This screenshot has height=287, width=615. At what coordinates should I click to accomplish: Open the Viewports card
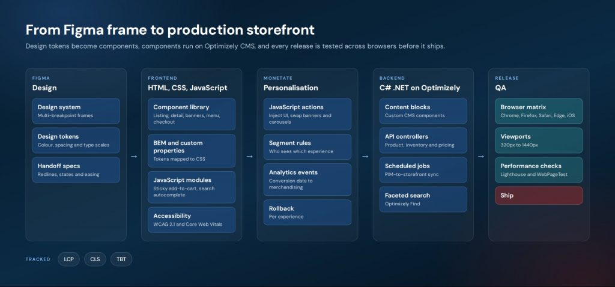pos(539,140)
